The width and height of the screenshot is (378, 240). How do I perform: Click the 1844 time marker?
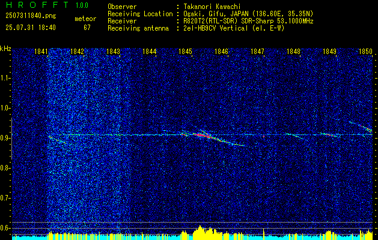[149, 51]
